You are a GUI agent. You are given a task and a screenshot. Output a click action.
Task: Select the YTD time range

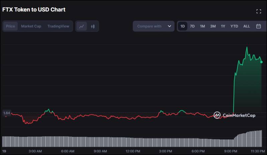click(234, 26)
